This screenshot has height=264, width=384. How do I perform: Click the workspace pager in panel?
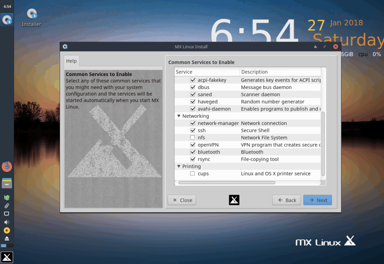pyautogui.click(x=7, y=246)
